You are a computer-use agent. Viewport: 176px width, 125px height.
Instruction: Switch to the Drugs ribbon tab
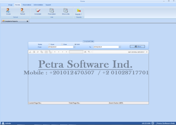[10, 5]
